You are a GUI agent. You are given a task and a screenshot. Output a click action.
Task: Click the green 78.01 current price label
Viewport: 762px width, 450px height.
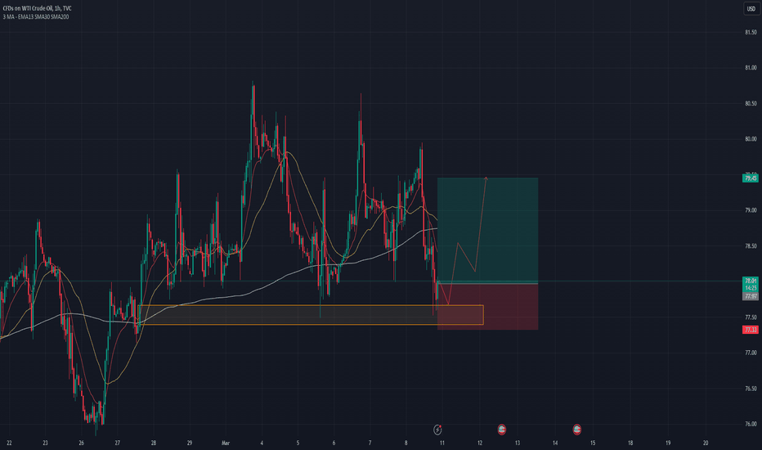[751, 281]
